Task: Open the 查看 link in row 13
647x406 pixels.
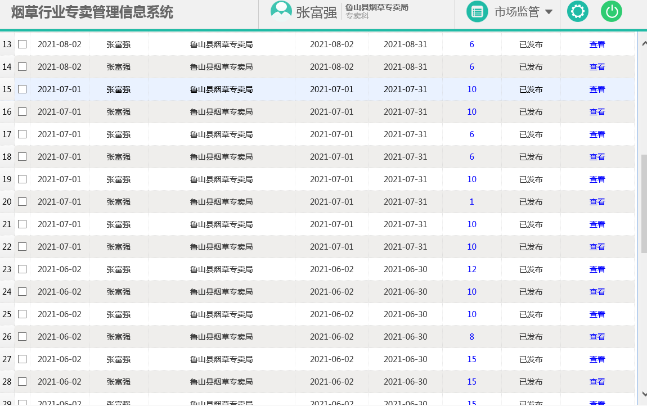Action: (597, 44)
